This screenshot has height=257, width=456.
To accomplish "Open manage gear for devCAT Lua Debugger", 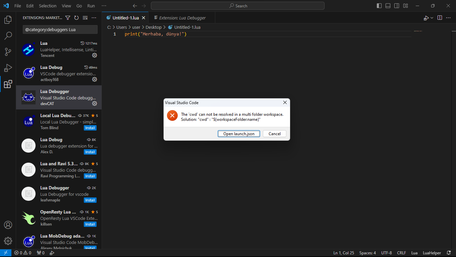I will point(95,103).
